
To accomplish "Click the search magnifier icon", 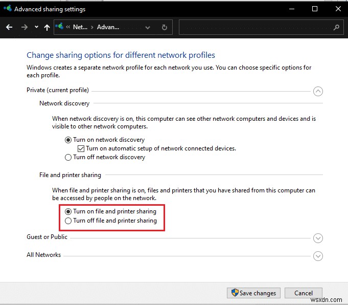I will 336,27.
